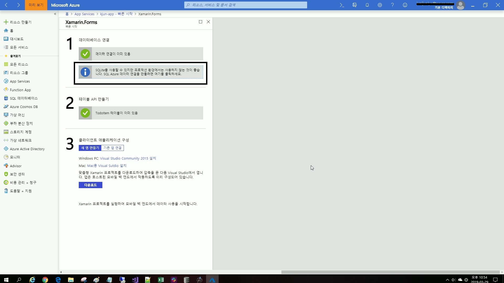Screen dimensions: 504x283
Task: Maximize the Xamarin.Forms blade
Action: pos(201,22)
